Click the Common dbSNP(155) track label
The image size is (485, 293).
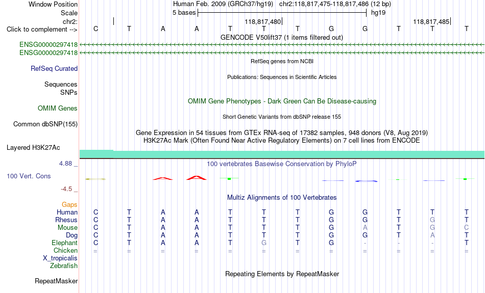point(45,124)
